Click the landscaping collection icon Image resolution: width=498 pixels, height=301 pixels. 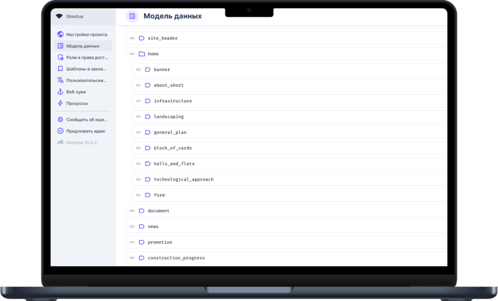(x=148, y=117)
